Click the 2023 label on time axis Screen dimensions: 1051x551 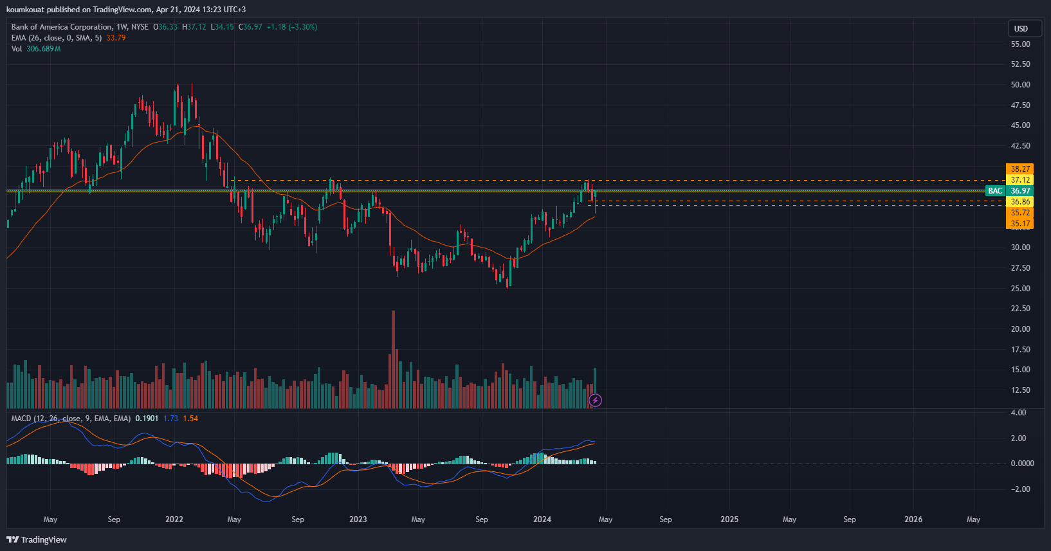358,519
